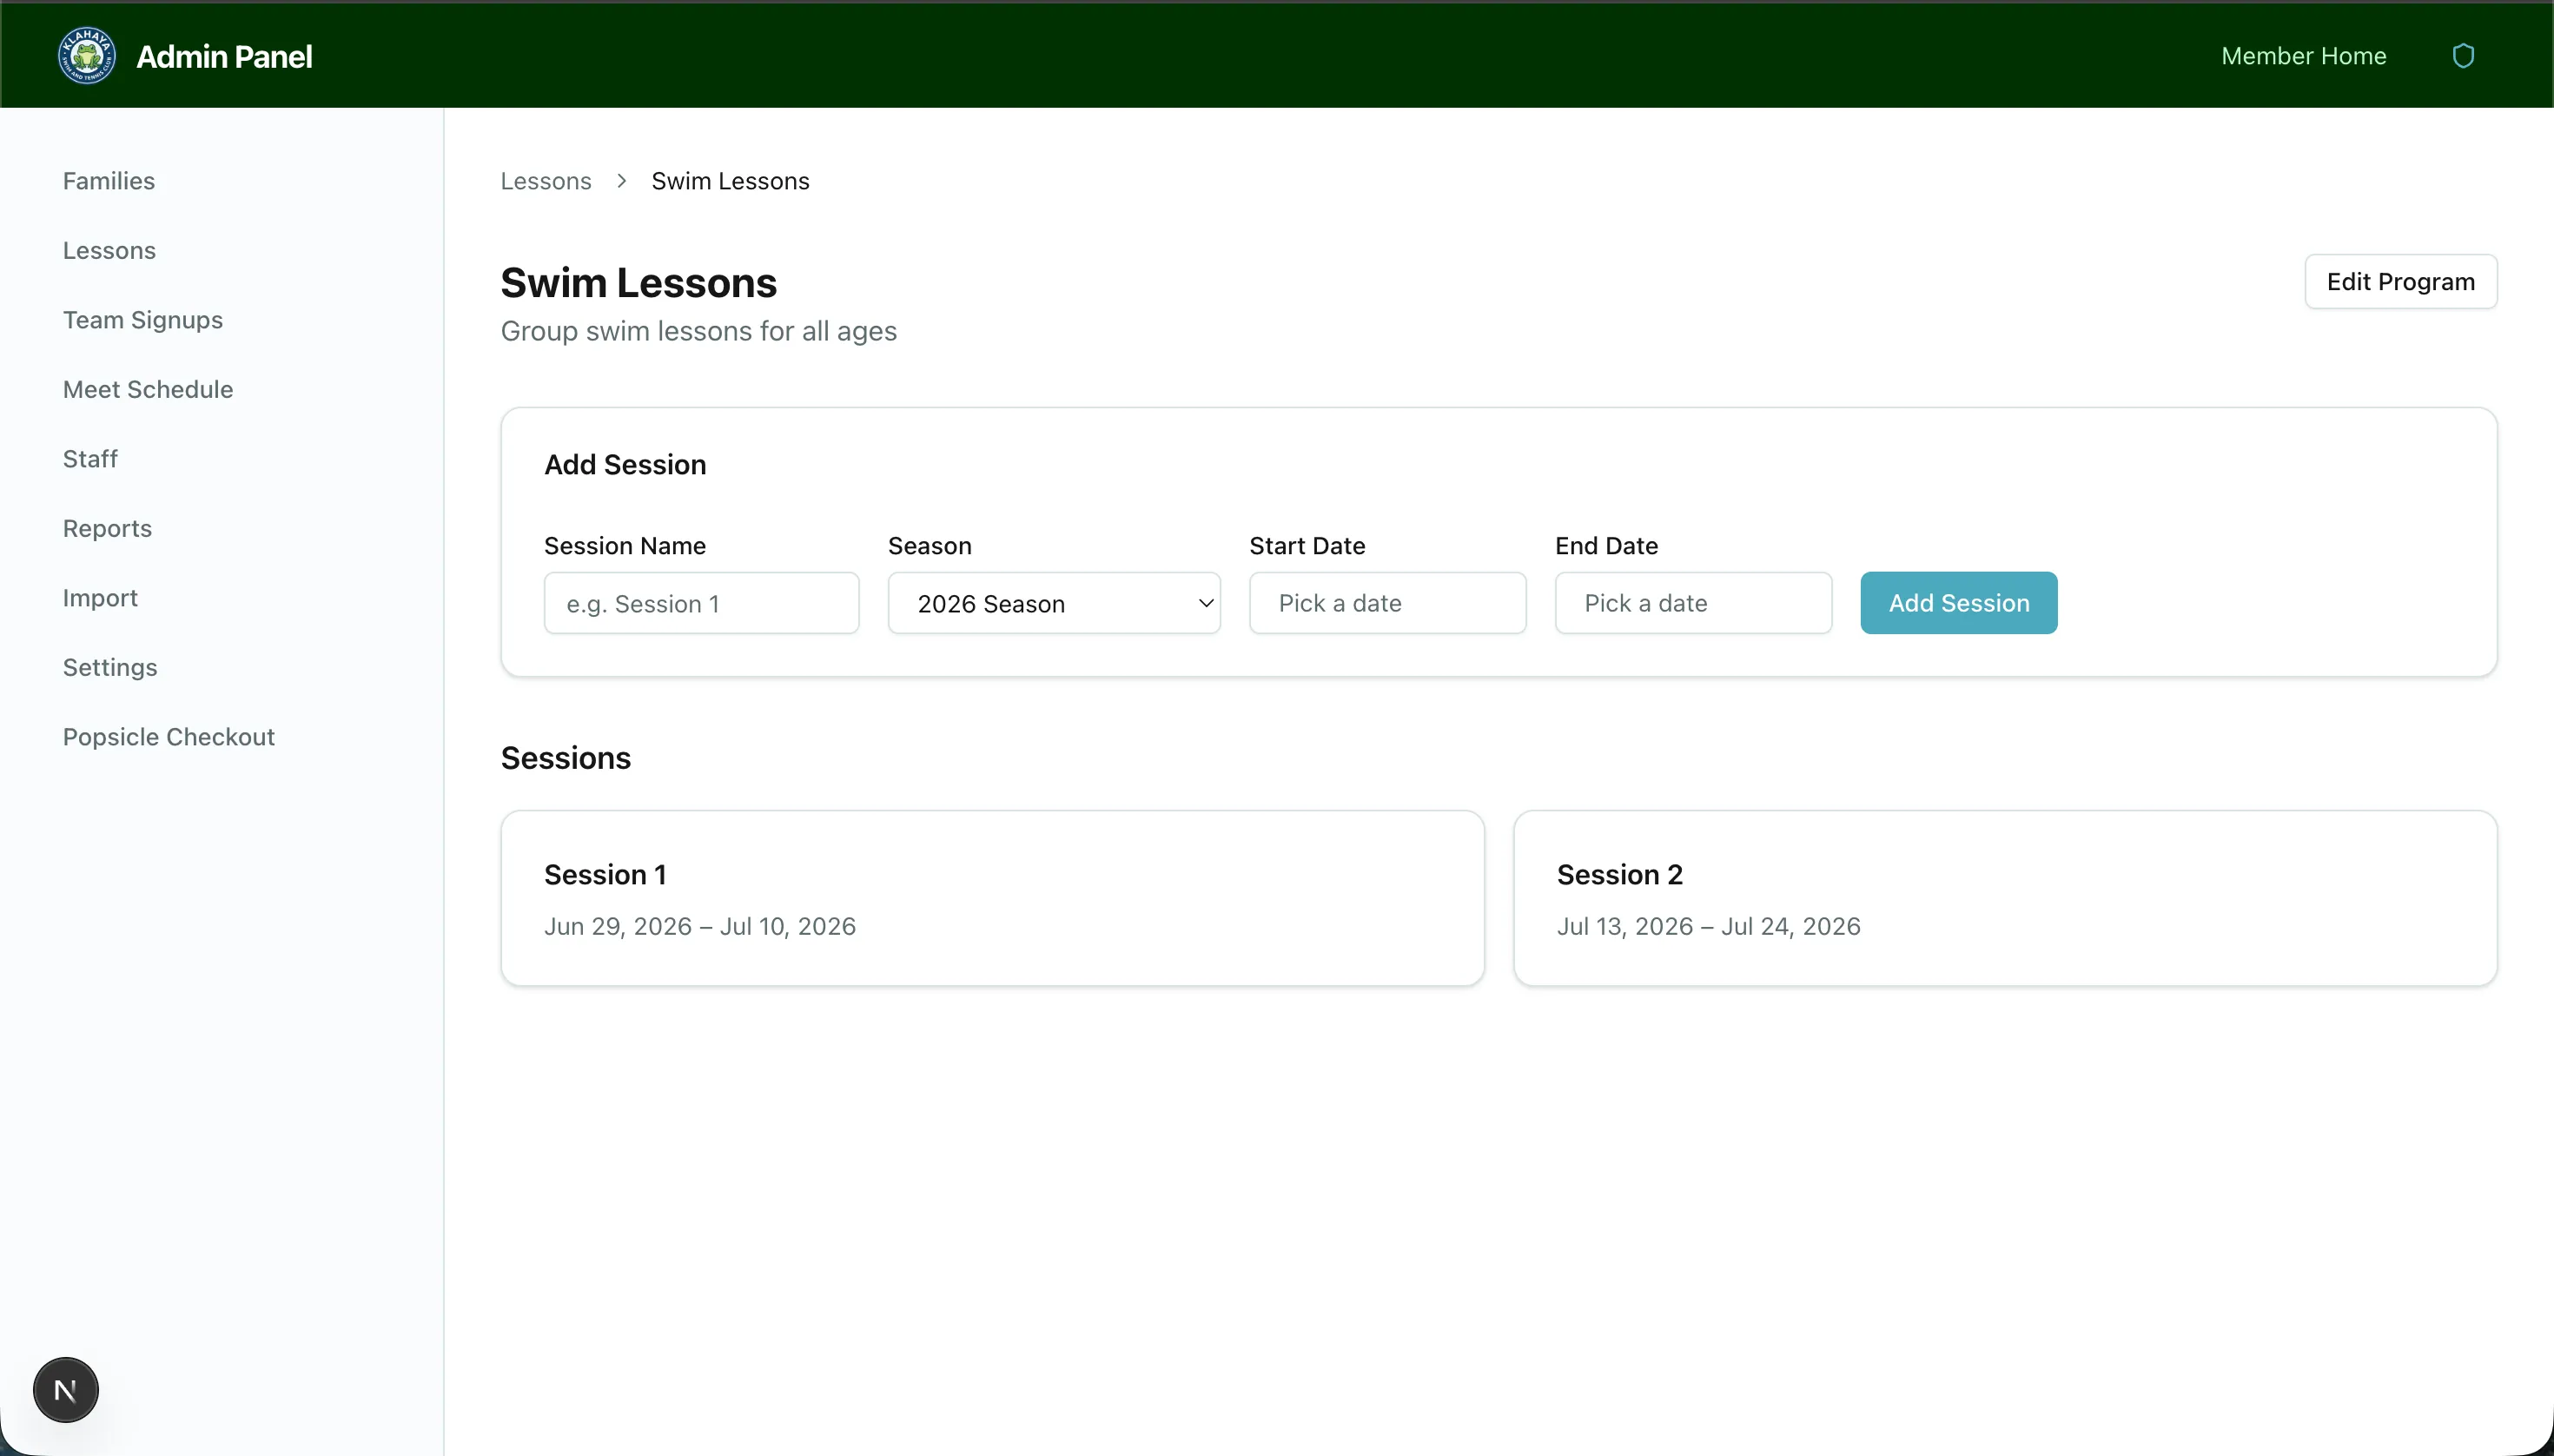The image size is (2554, 1456).
Task: Click Lessons breadcrumb link
Action: click(546, 181)
